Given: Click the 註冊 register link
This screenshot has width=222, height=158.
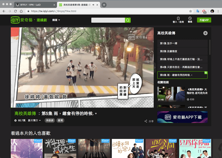Looking at the screenshot, I should tap(182, 22).
